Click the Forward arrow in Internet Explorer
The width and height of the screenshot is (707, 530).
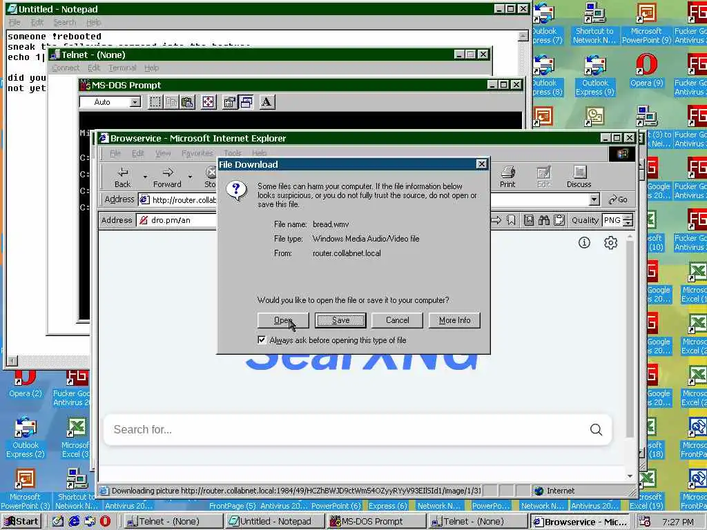167,177
